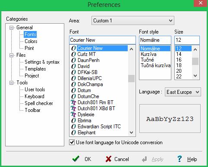Open the Templates category
The image size is (208, 167).
pos(35,69)
